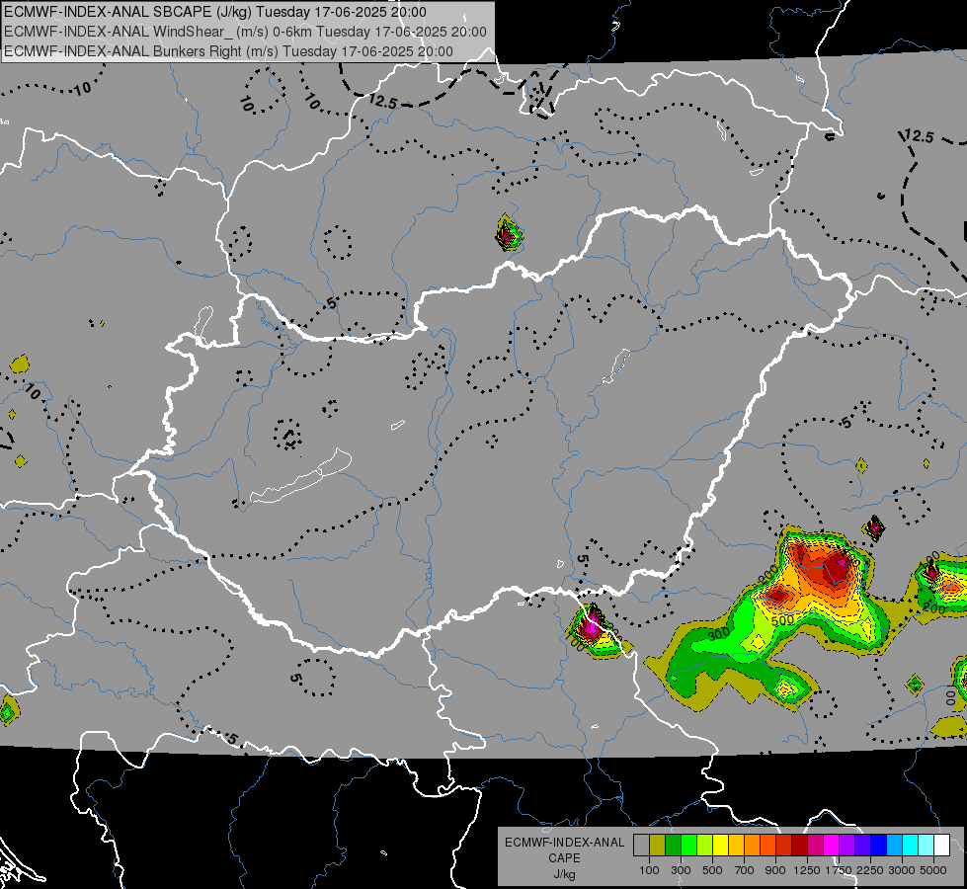
Task: Pick the dark green legend swatch
Action: click(x=674, y=846)
